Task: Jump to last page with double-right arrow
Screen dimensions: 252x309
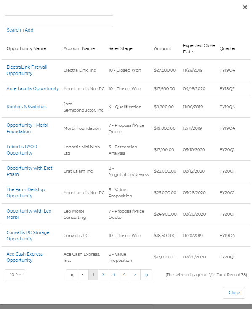Action: pyautogui.click(x=146, y=275)
